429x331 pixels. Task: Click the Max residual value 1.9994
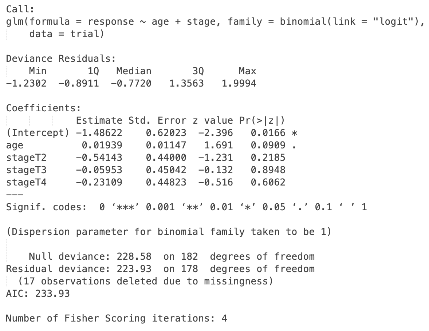239,83
